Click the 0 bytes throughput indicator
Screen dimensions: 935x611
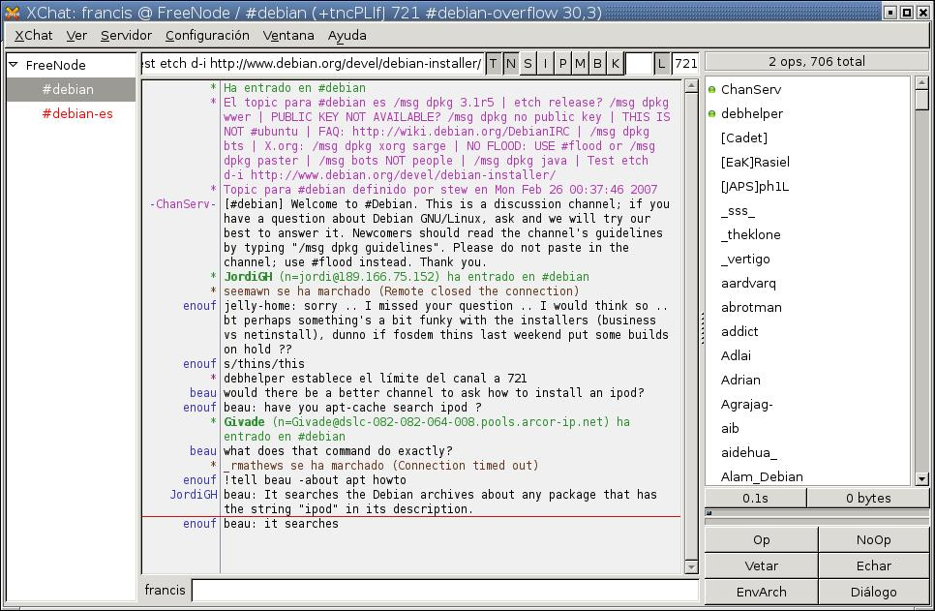tap(868, 499)
